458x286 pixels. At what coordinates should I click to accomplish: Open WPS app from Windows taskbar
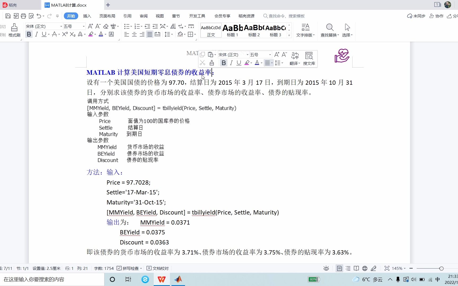click(x=162, y=279)
